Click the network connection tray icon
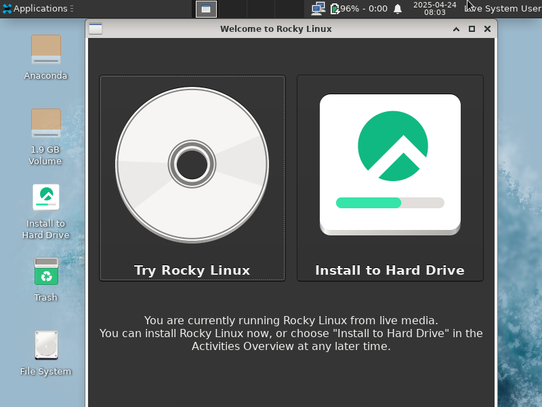Screen dimensions: 542x407 pos(318,8)
